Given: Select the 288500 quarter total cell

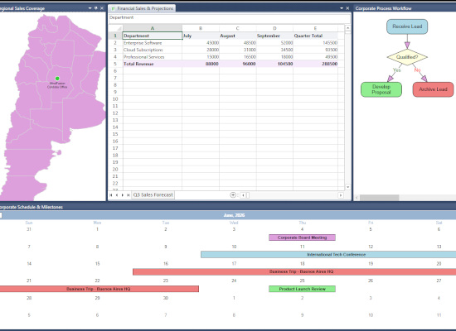Looking at the screenshot, I should tap(316, 64).
